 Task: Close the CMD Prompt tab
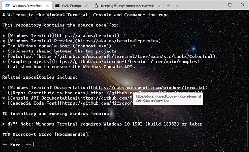point(86,6)
